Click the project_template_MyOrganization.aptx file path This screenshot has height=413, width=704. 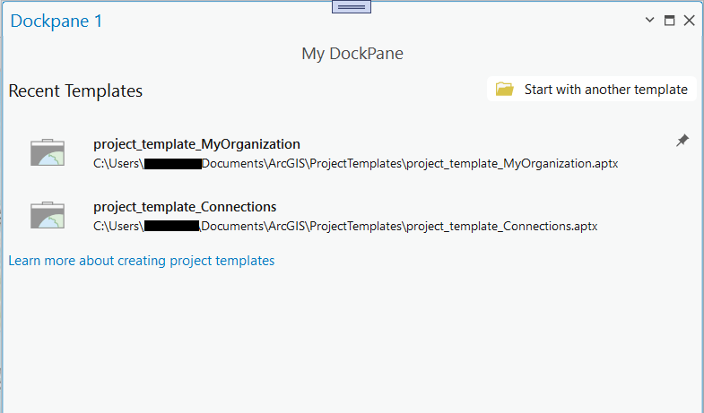(355, 164)
